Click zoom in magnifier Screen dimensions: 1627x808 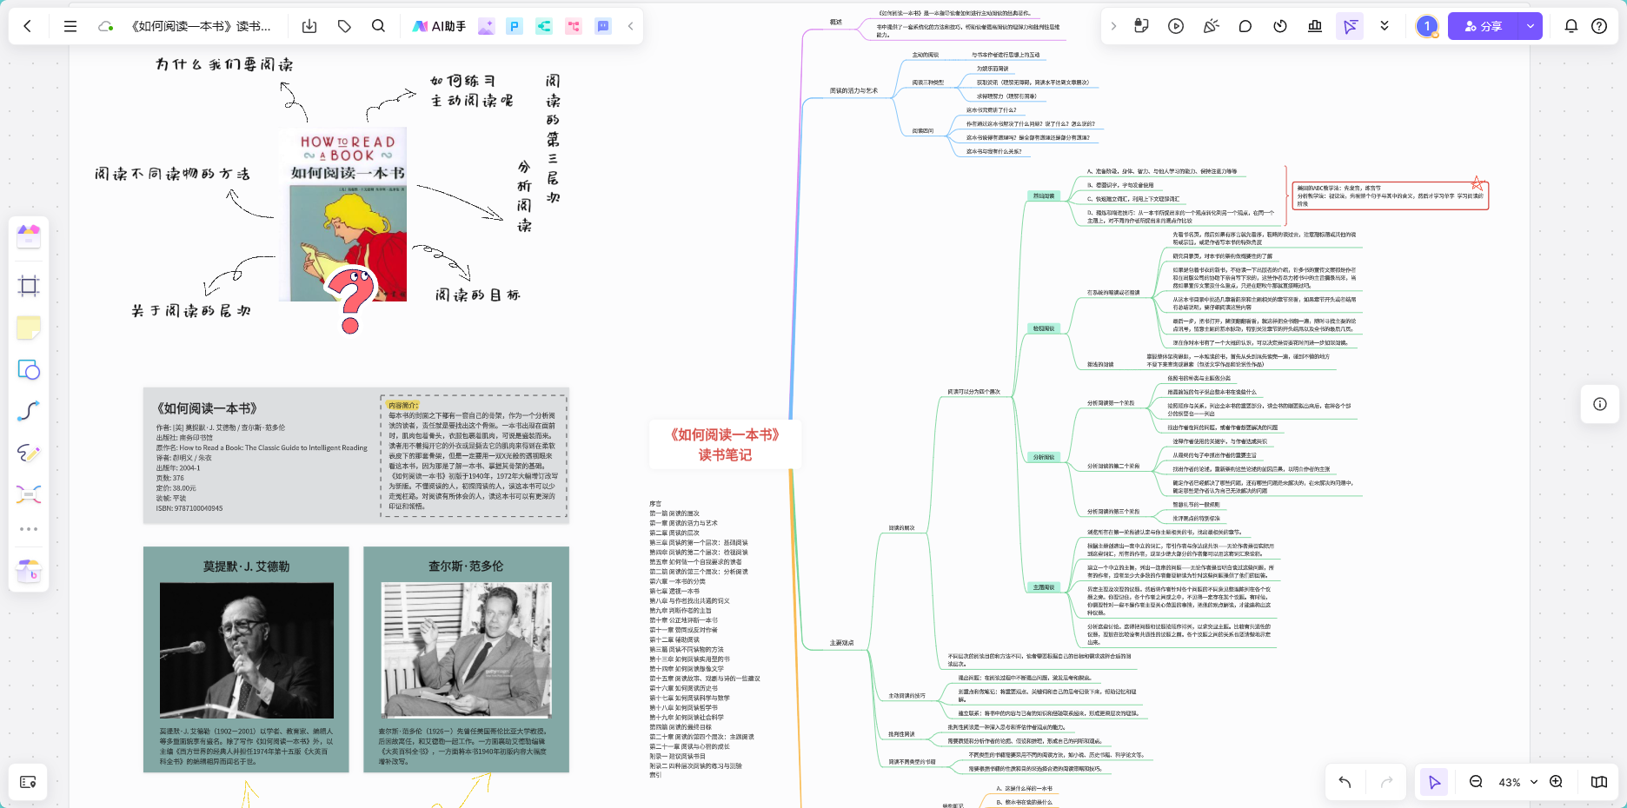(1557, 782)
